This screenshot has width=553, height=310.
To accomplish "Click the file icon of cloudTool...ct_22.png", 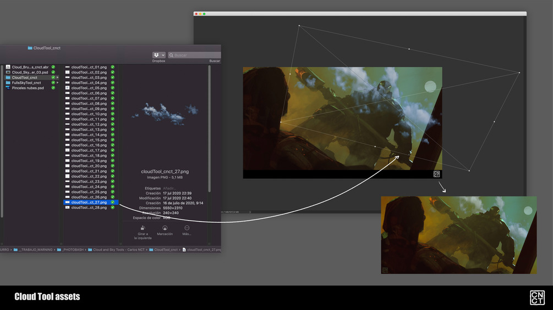I will (67, 176).
